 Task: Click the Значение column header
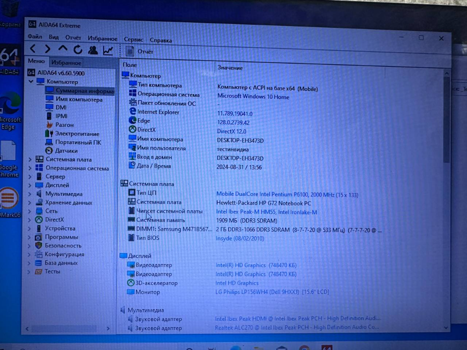230,68
